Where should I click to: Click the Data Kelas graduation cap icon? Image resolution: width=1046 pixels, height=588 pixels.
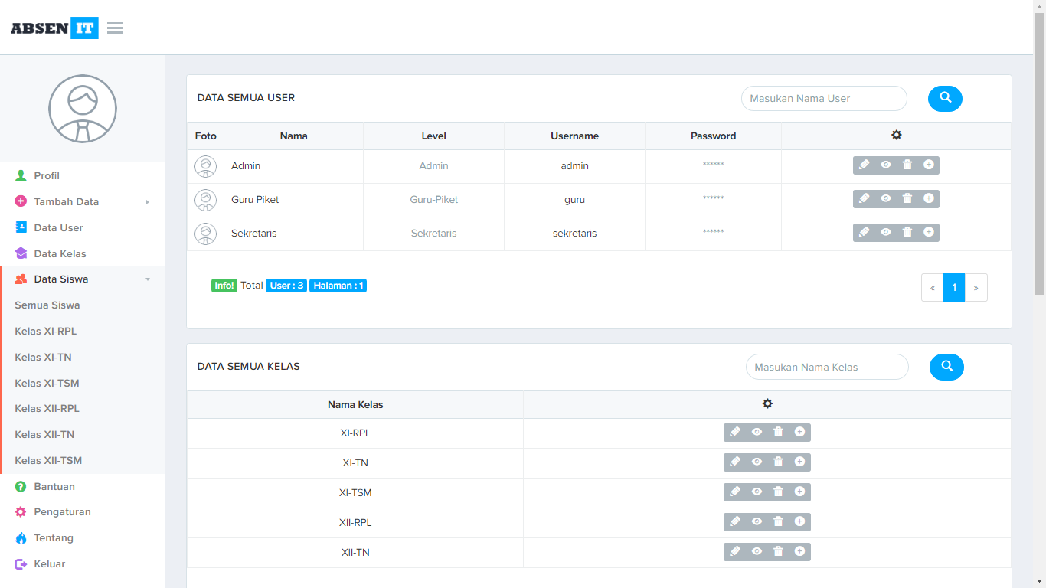click(21, 253)
